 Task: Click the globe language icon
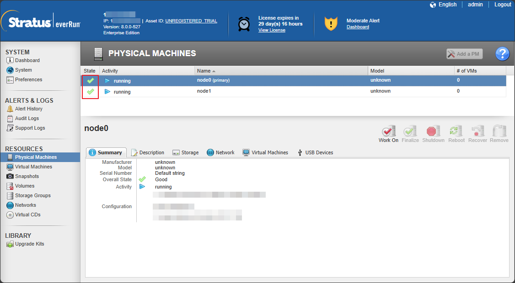point(433,5)
